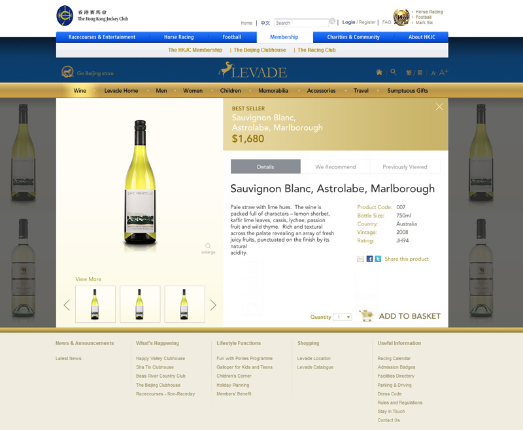Select the second wine bottle thumbnail
This screenshot has height=430, width=523.
click(x=140, y=304)
